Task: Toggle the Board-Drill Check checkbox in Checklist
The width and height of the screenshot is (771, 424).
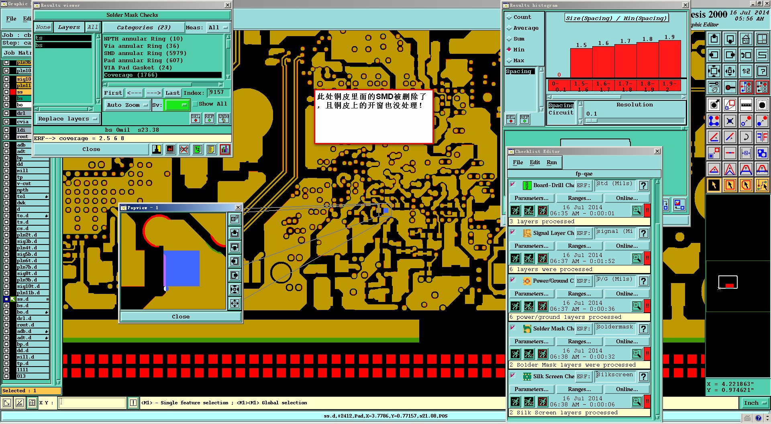Action: pyautogui.click(x=513, y=184)
